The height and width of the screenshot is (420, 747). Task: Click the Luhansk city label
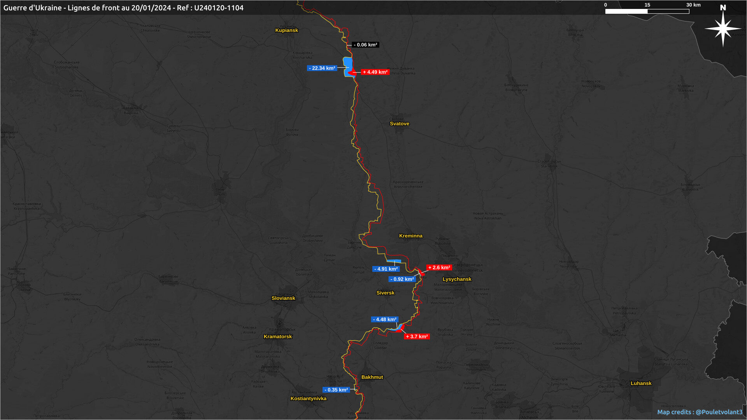click(641, 383)
